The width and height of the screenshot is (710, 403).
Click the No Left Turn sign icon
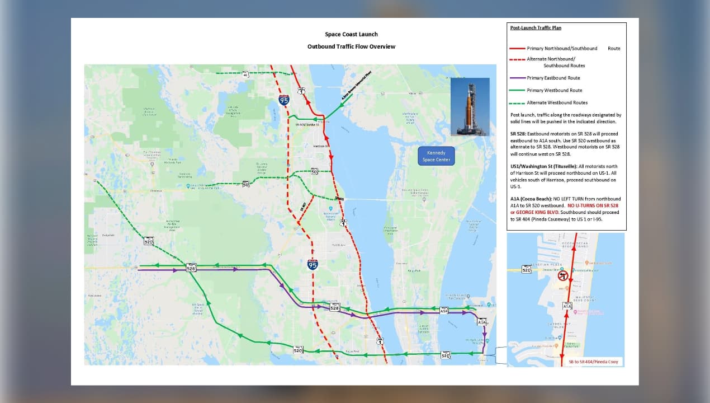pos(564,276)
